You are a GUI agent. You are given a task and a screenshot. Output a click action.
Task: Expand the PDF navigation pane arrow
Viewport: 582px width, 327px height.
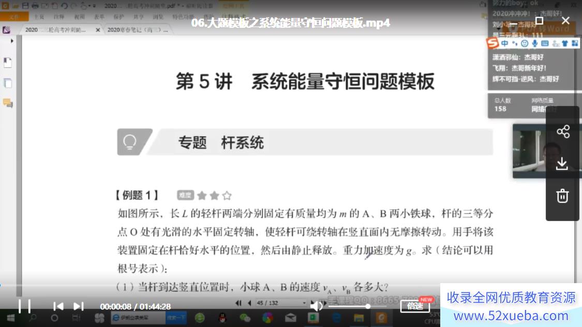coord(12,41)
